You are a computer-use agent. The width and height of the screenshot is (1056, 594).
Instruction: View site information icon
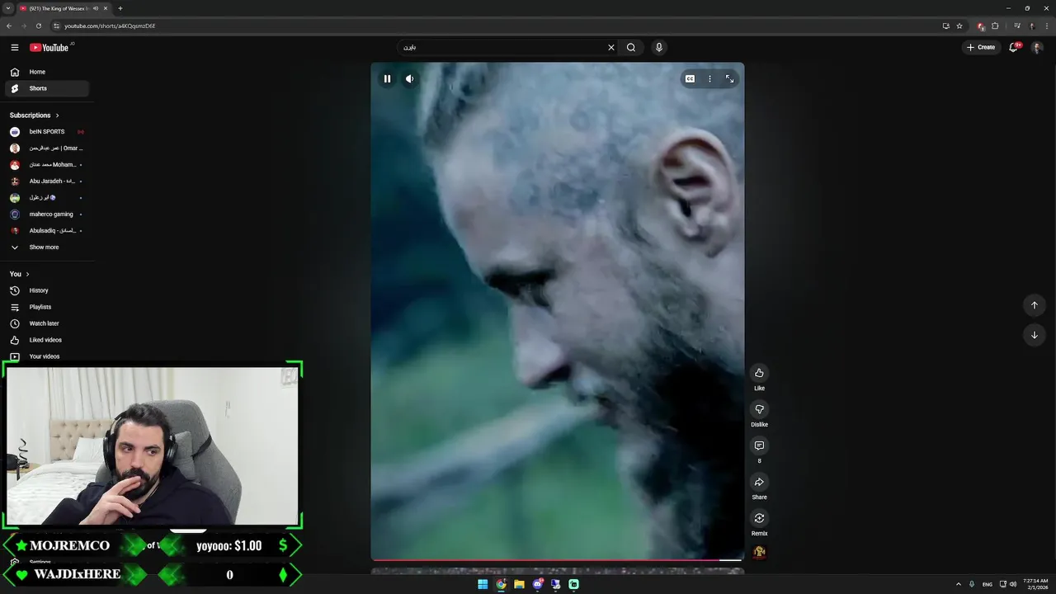click(57, 26)
